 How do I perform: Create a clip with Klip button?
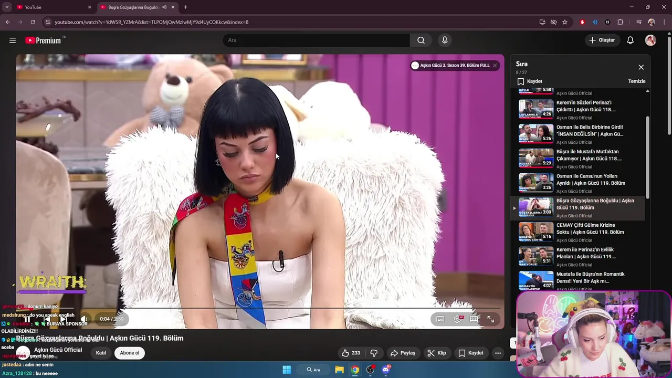click(437, 353)
